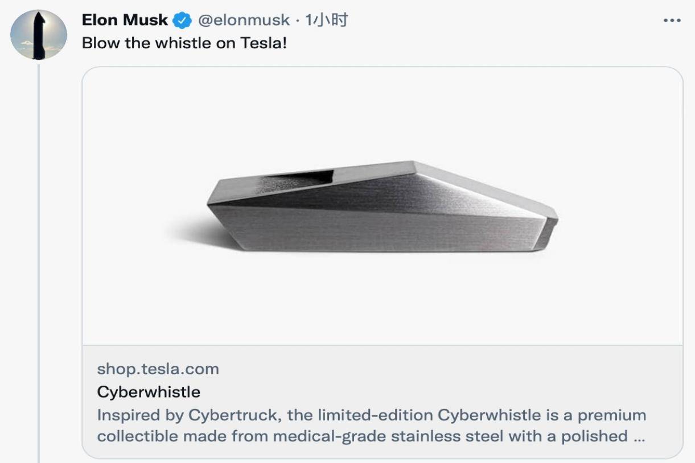This screenshot has height=463, width=695.
Task: Click the shop.tesla.com domain label
Action: [158, 369]
